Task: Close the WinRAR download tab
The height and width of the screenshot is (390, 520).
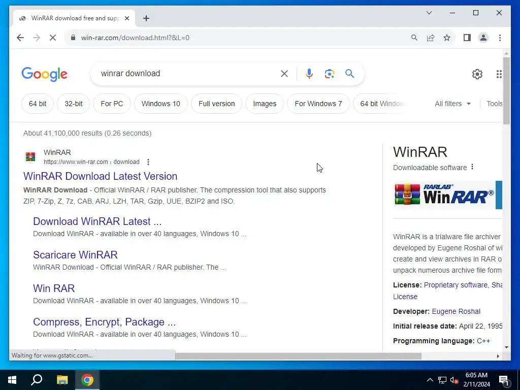Action: pyautogui.click(x=126, y=18)
